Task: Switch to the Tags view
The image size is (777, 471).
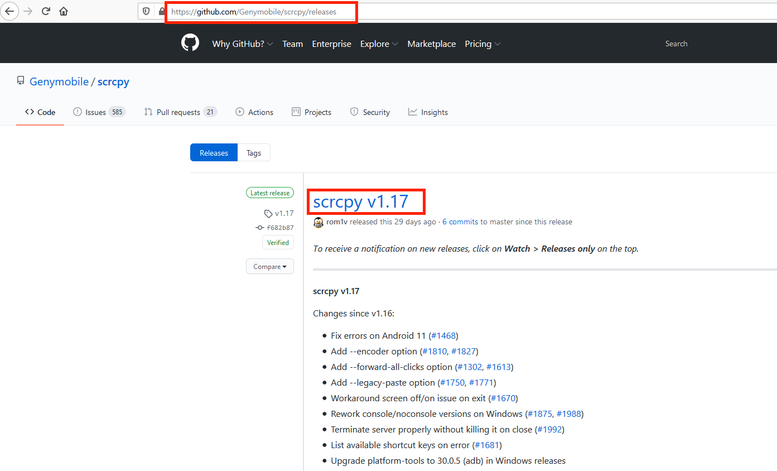Action: 254,153
